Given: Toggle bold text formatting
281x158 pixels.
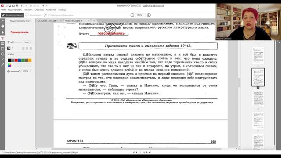Looking at the screenshot, I should click(9, 48).
